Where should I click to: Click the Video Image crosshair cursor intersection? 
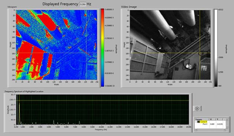pos(200,53)
